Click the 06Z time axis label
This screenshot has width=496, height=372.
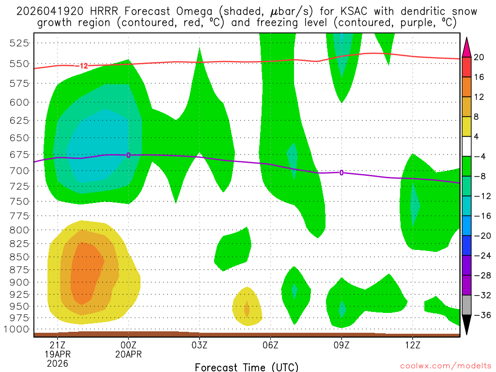pyautogui.click(x=270, y=345)
